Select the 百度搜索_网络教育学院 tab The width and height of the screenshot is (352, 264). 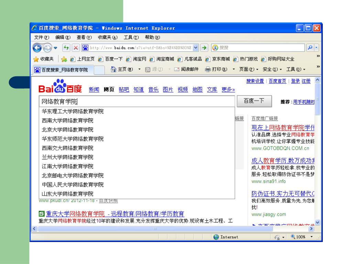[63, 70]
